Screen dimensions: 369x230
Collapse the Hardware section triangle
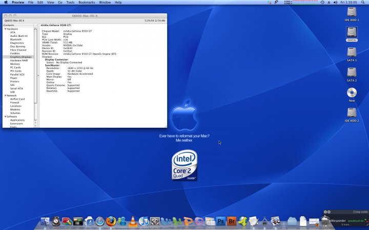5,29
